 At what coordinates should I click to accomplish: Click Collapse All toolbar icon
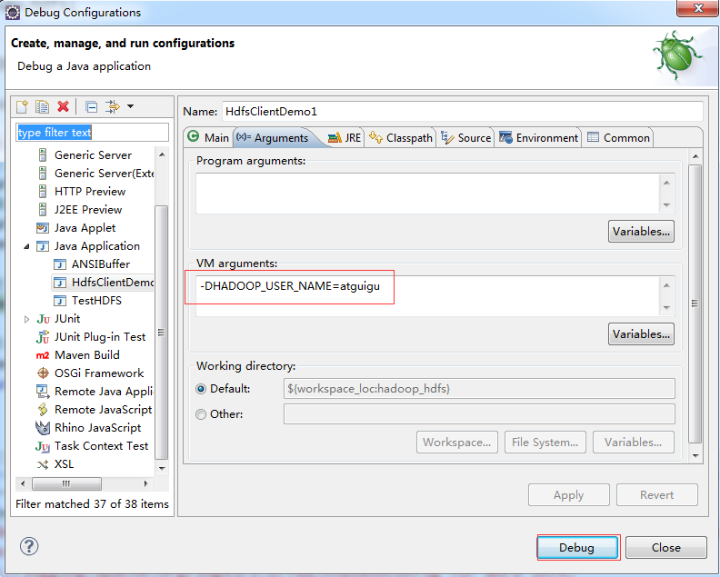point(92,106)
